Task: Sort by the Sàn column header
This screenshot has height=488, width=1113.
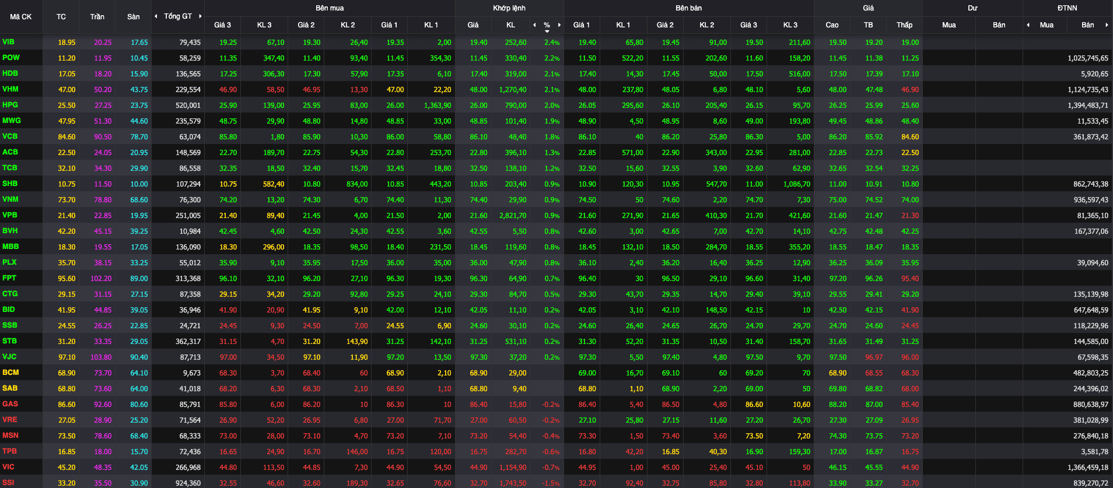Action: [x=134, y=17]
